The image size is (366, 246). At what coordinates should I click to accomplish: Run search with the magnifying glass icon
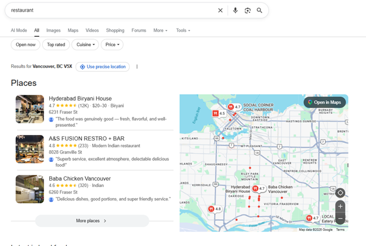pos(259,11)
